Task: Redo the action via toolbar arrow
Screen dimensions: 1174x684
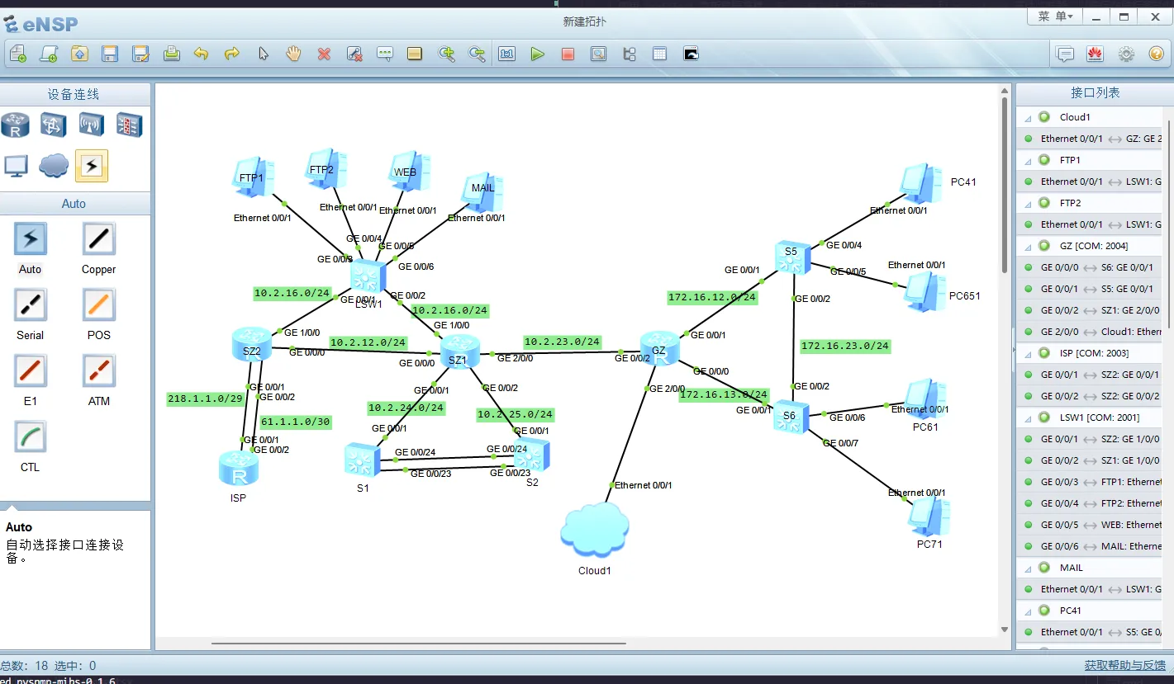Action: 232,54
